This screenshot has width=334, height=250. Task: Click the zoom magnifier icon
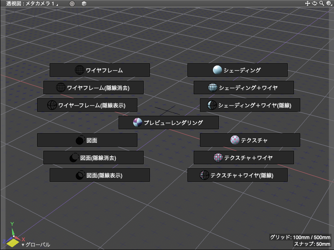pos(321,3)
